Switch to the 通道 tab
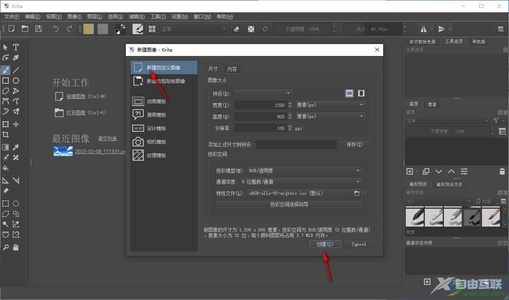The height and width of the screenshot is (300, 509). (432, 104)
